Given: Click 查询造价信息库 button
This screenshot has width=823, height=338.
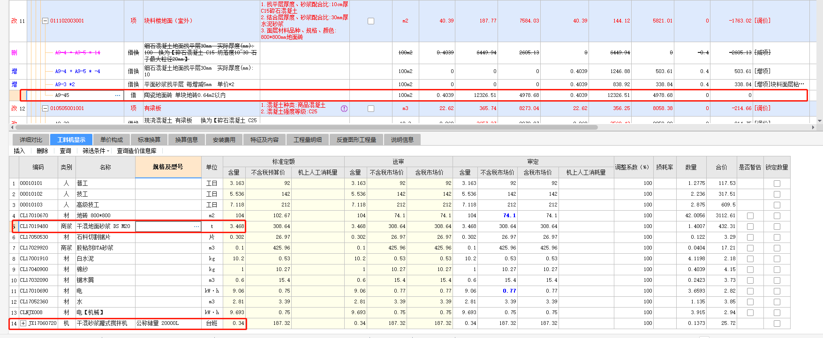Looking at the screenshot, I should [x=136, y=151].
